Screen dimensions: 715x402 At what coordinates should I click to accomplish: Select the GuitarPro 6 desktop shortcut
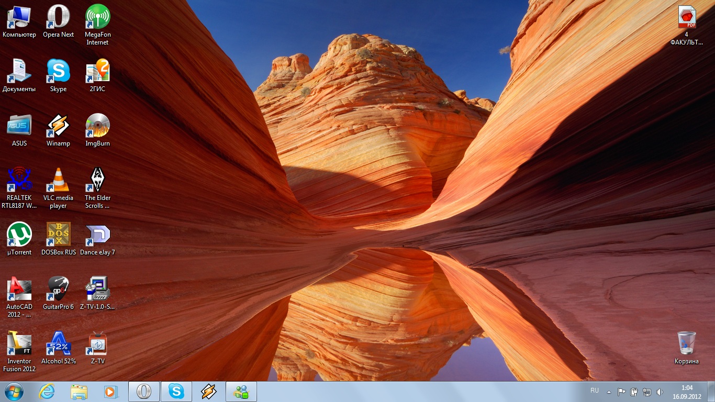click(x=58, y=294)
